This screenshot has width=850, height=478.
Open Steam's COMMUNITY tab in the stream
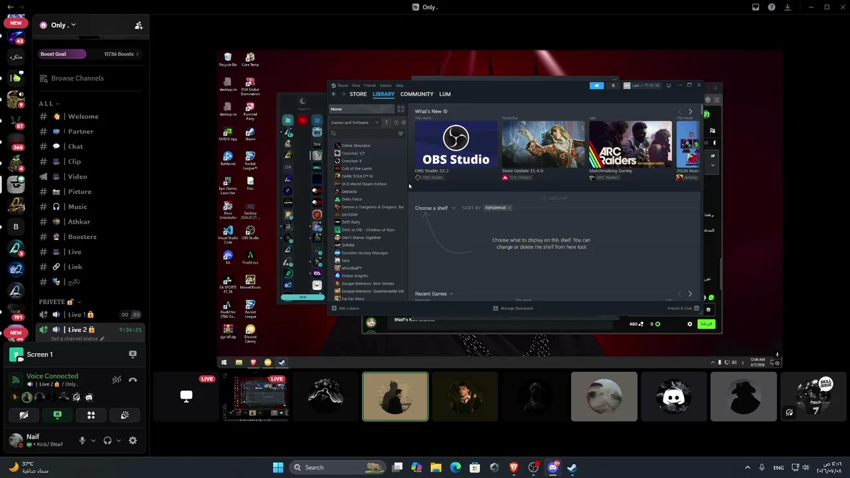pos(417,94)
